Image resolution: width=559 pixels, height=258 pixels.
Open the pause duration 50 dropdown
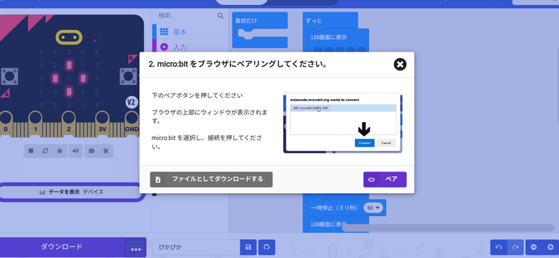coord(373,208)
